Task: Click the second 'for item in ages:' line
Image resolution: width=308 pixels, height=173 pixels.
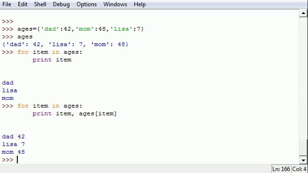Action: coord(42,106)
